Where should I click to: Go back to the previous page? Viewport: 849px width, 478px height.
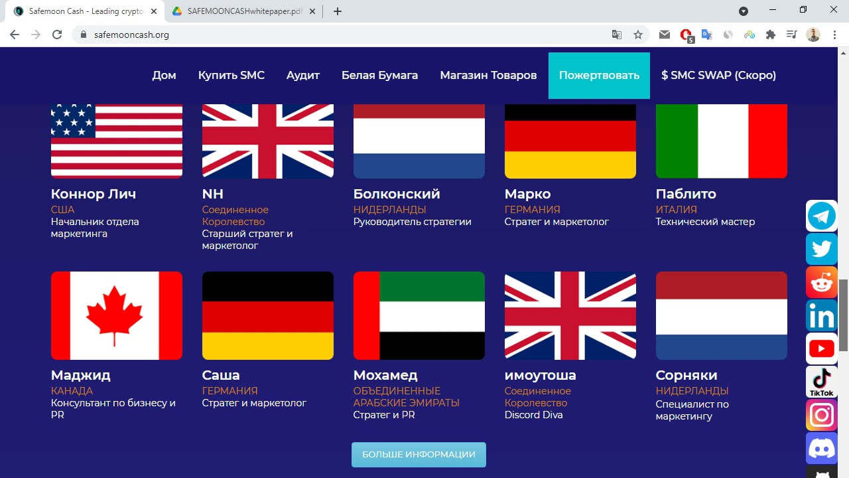click(15, 35)
